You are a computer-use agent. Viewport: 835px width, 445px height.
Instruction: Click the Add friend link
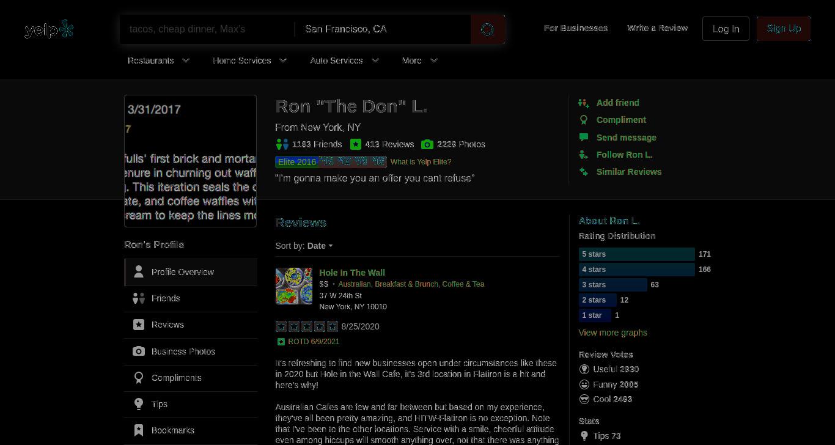(617, 103)
